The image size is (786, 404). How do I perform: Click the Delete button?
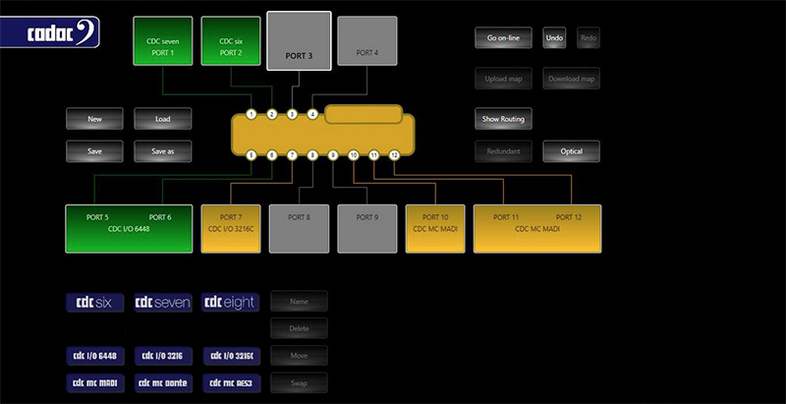tap(300, 328)
